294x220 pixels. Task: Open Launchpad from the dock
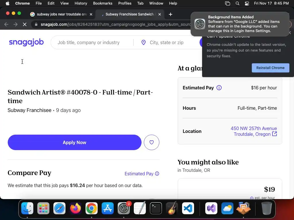[x=43, y=208]
